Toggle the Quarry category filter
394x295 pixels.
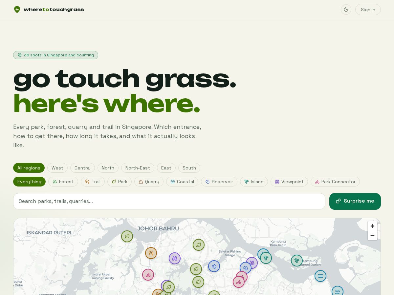[149, 182]
